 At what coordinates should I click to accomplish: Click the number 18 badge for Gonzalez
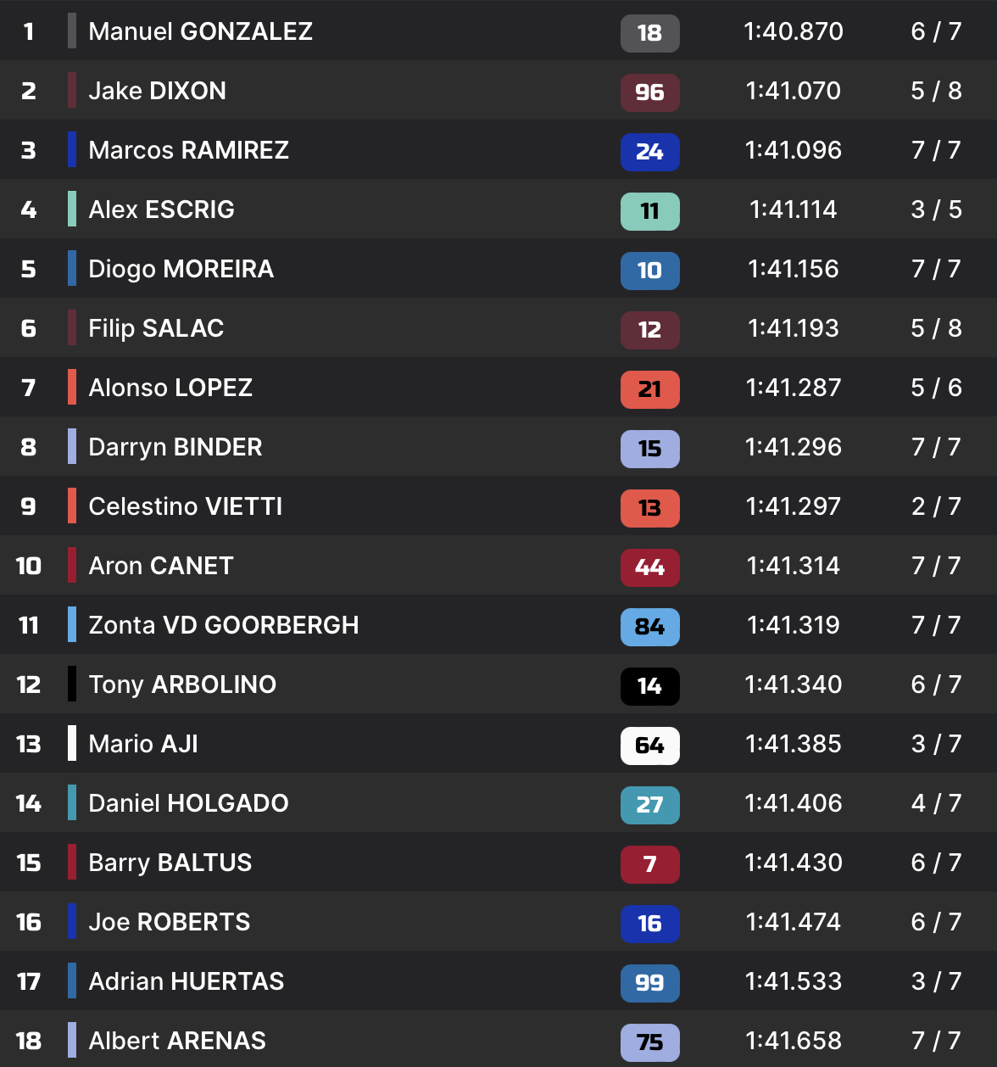tap(649, 33)
